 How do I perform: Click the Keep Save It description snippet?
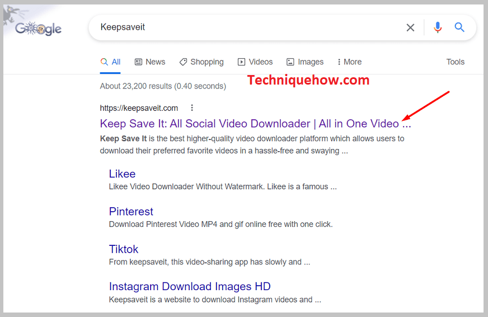pos(252,144)
